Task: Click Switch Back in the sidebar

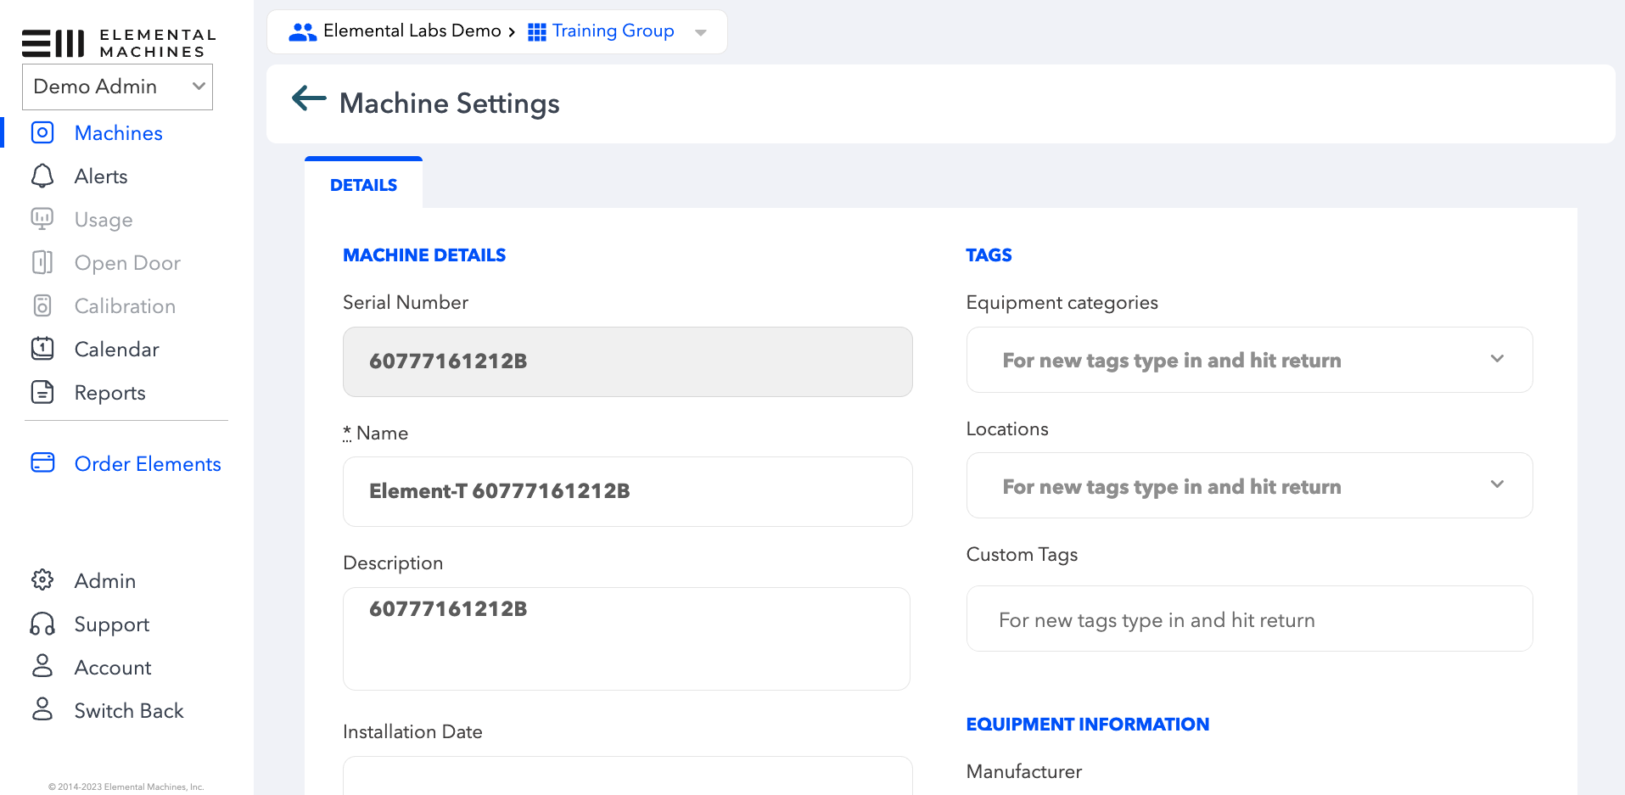Action: (129, 711)
